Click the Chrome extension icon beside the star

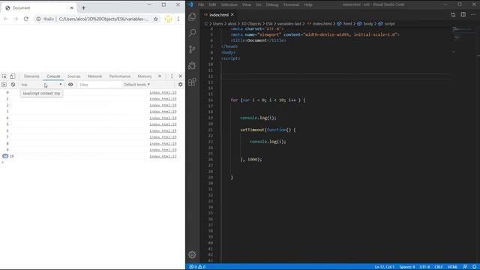[x=168, y=19]
